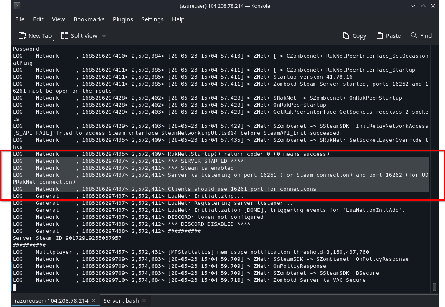Close the azureuser 104.208.78.214 tab
Image resolution: width=445 pixels, height=307 pixels.
click(94, 300)
